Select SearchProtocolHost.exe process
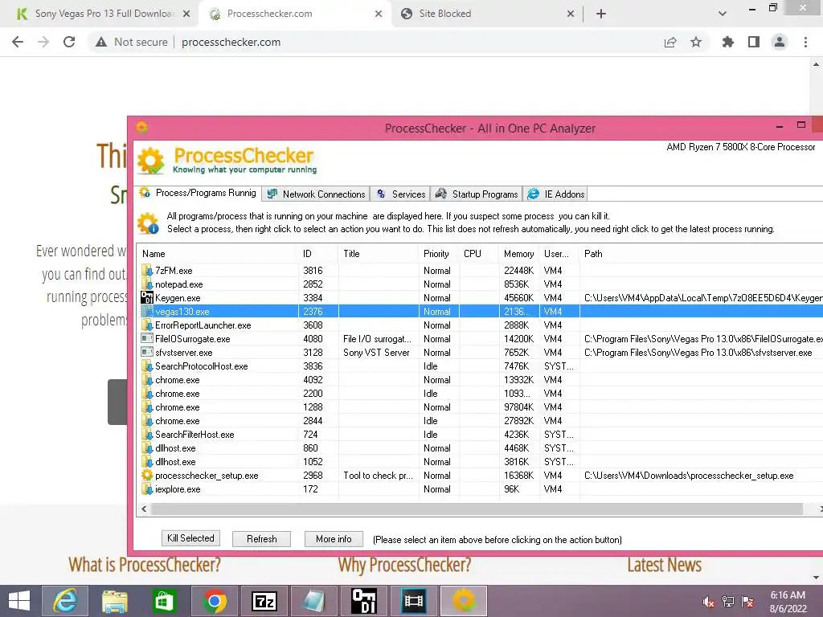This screenshot has width=823, height=617. [201, 366]
